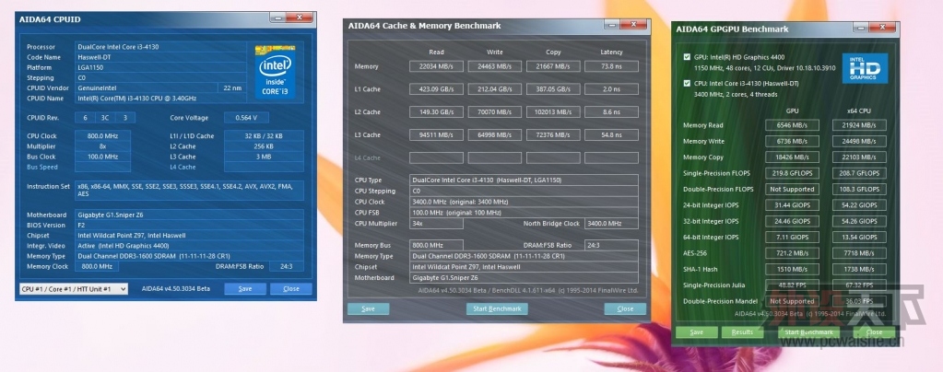Click CPU Multiplier 34x field in benchmark window
Image resolution: width=943 pixels, height=372 pixels.
pos(436,224)
